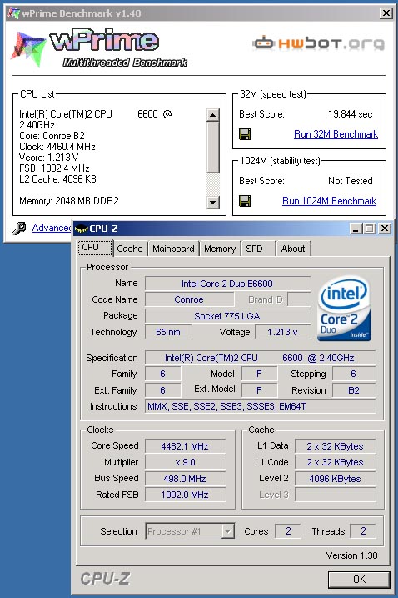Switch to the Cache tab
Viewport: 398px width, 598px height.
[130, 249]
